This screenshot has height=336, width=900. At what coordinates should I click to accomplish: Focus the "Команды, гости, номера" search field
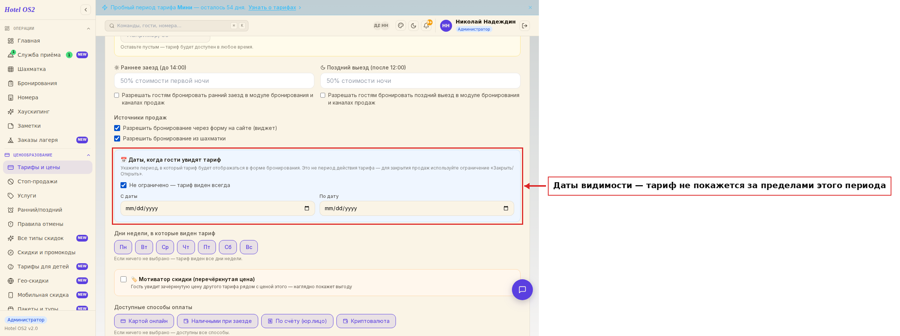[177, 26]
